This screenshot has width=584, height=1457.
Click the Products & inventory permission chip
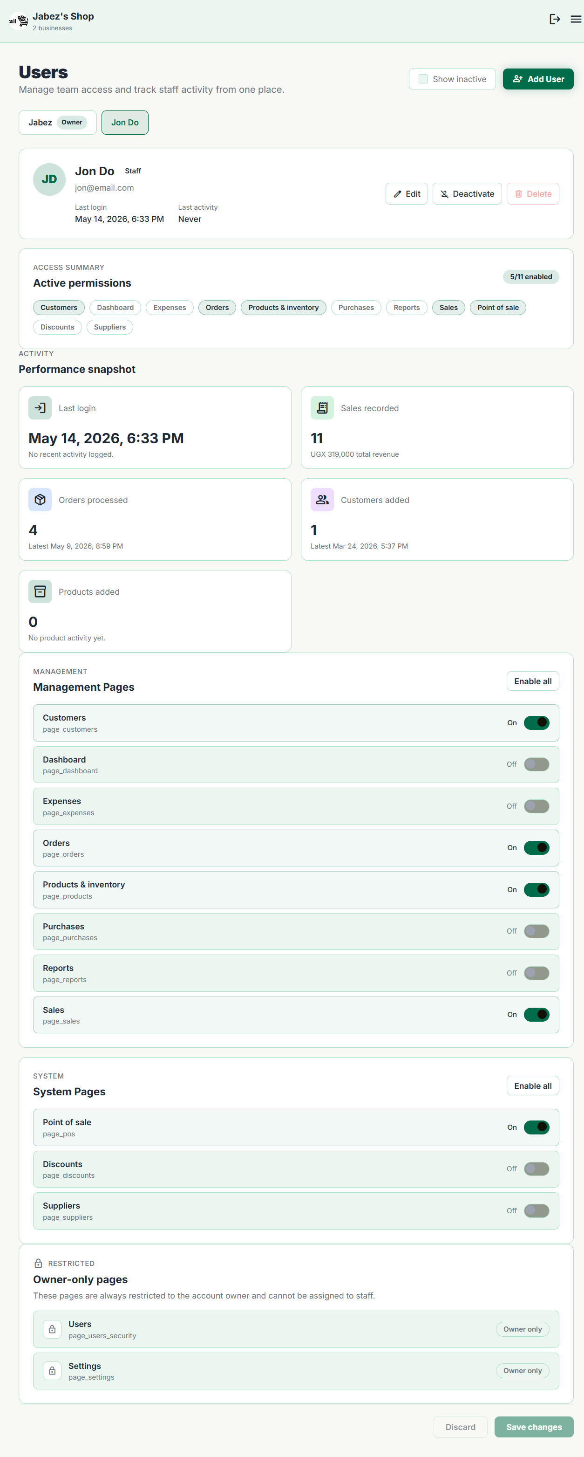[283, 307]
